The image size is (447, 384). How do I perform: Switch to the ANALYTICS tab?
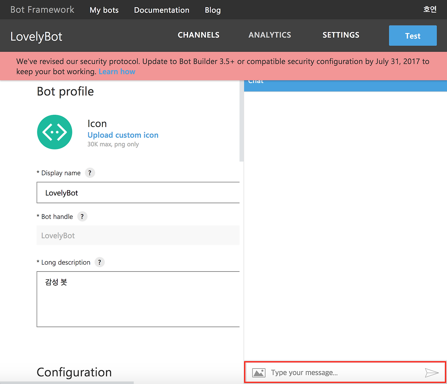(270, 35)
